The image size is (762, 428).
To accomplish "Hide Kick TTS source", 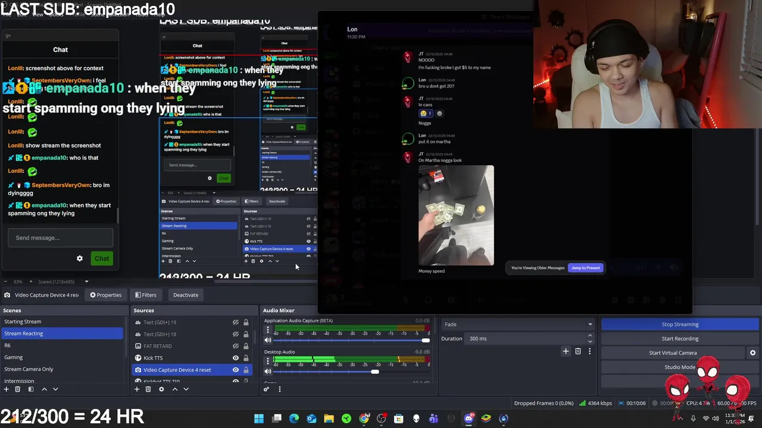I will [x=236, y=358].
